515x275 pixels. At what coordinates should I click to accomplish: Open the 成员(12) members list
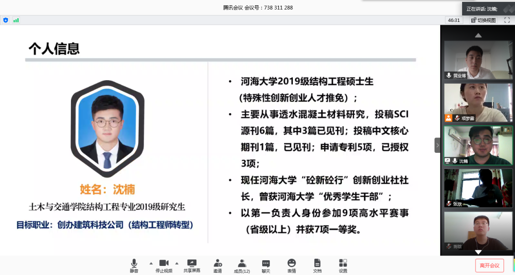tap(242, 265)
